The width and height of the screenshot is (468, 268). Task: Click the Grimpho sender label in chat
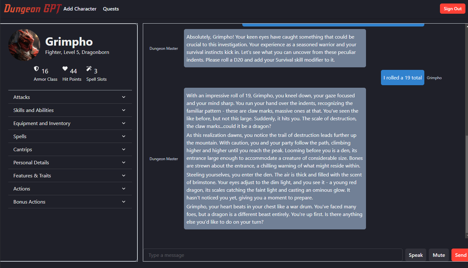click(434, 78)
